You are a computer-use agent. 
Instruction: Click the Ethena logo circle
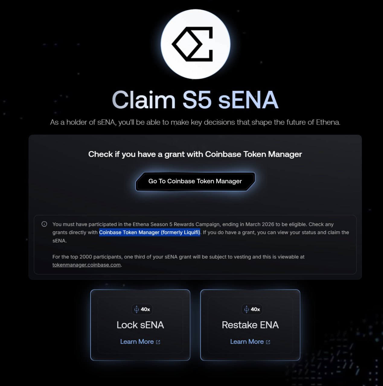[x=196, y=44]
